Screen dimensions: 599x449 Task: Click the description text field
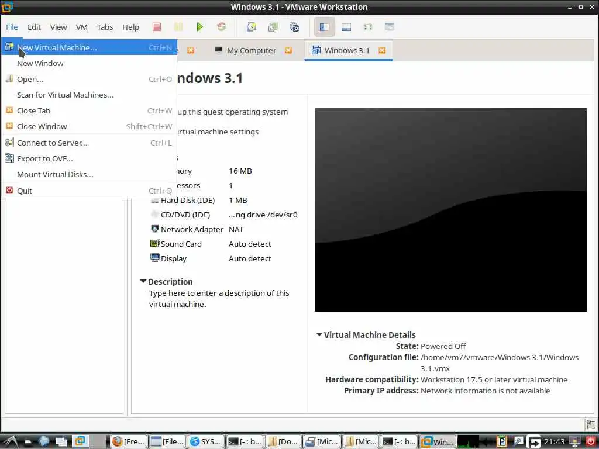[219, 299]
